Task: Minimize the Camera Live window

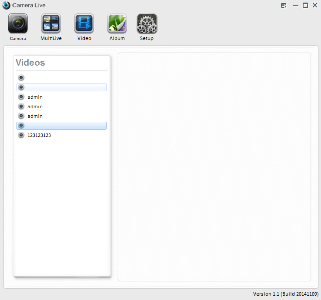Action: point(296,6)
